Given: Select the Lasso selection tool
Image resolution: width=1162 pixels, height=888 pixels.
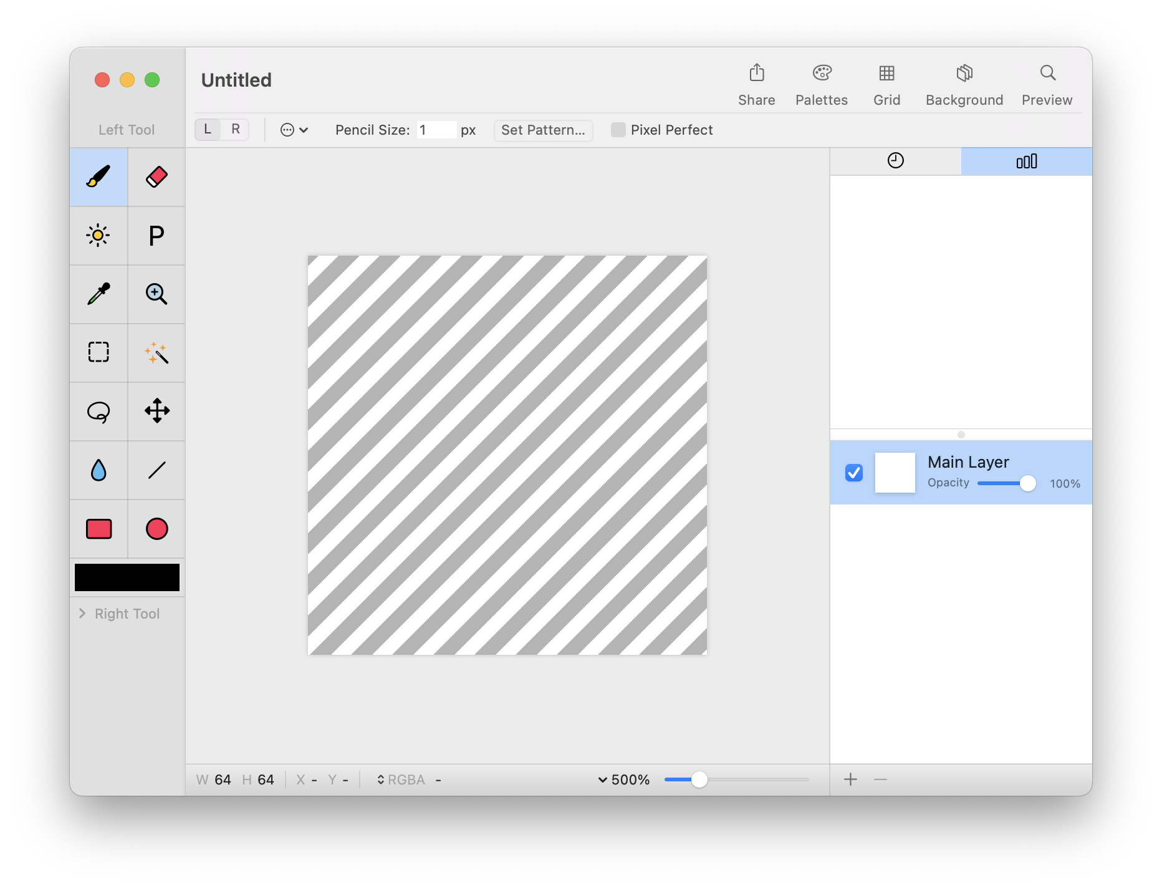Looking at the screenshot, I should [x=98, y=412].
